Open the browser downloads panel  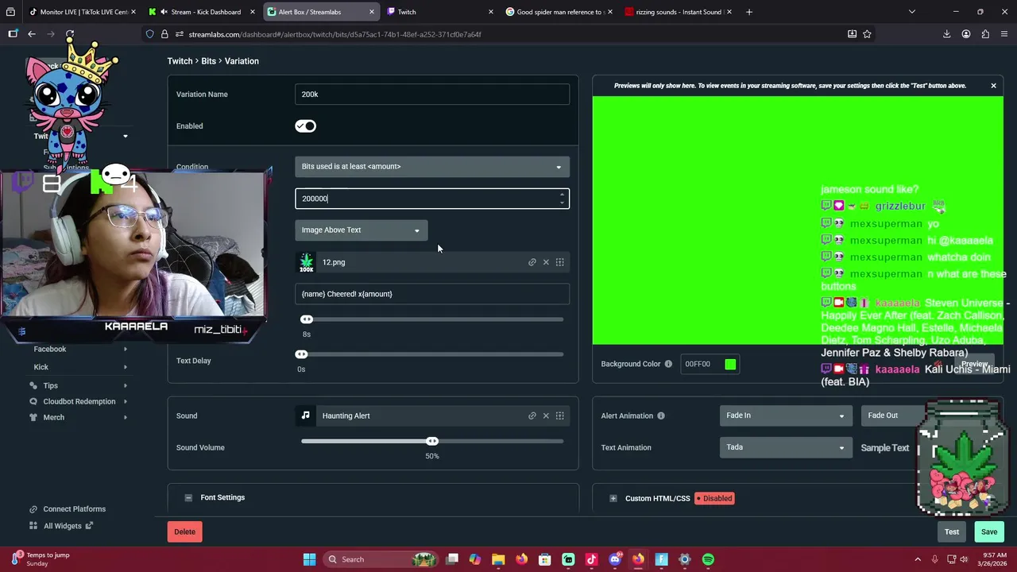coord(946,34)
